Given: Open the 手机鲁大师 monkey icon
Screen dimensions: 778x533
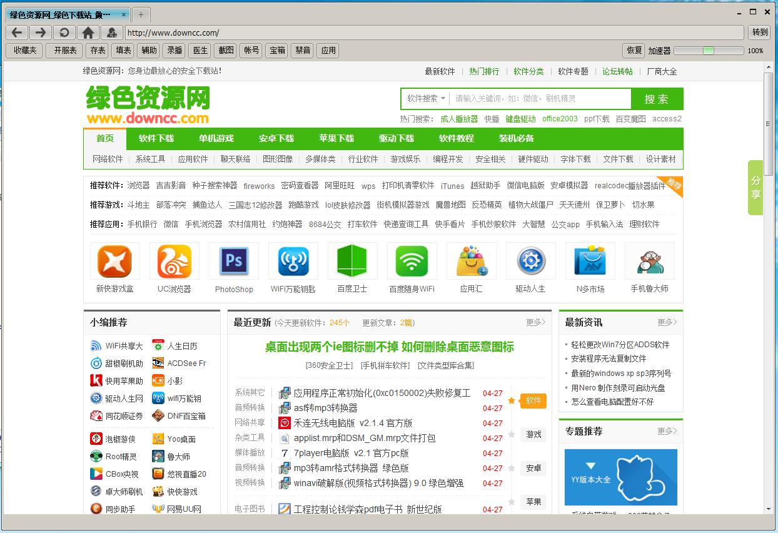Looking at the screenshot, I should [x=649, y=260].
